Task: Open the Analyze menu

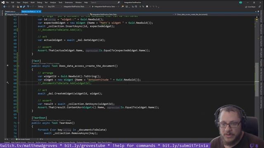Action: [53, 2]
